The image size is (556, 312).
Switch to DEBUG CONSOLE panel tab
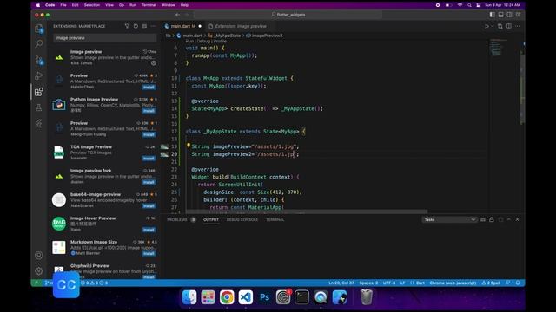[x=242, y=219]
